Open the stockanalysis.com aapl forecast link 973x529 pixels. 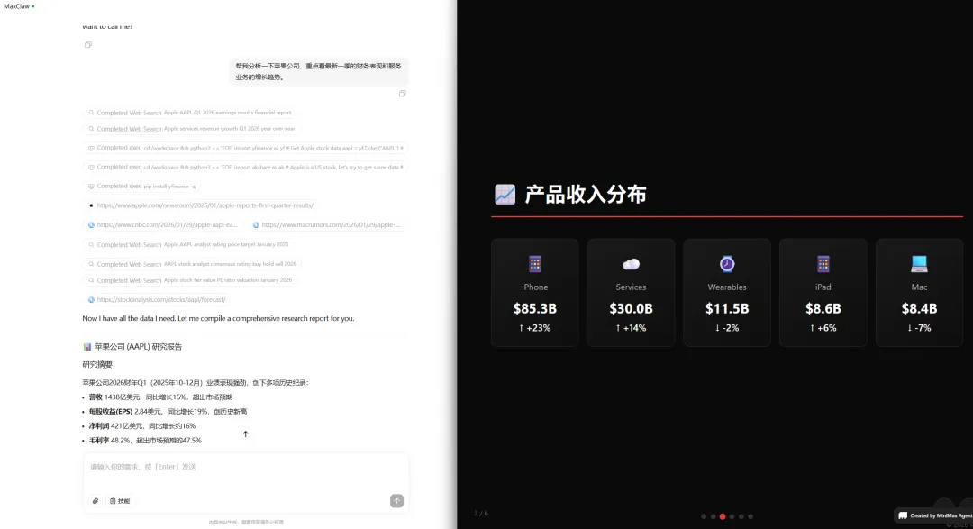[x=157, y=300]
